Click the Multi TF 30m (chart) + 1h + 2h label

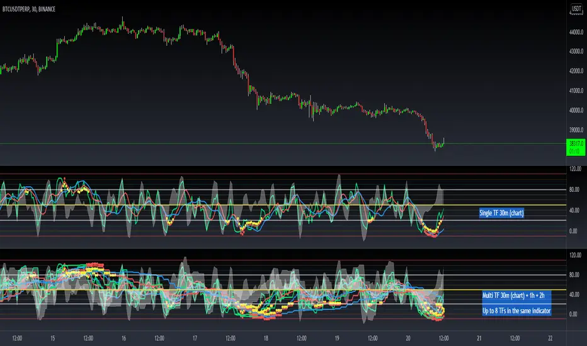(x=513, y=295)
